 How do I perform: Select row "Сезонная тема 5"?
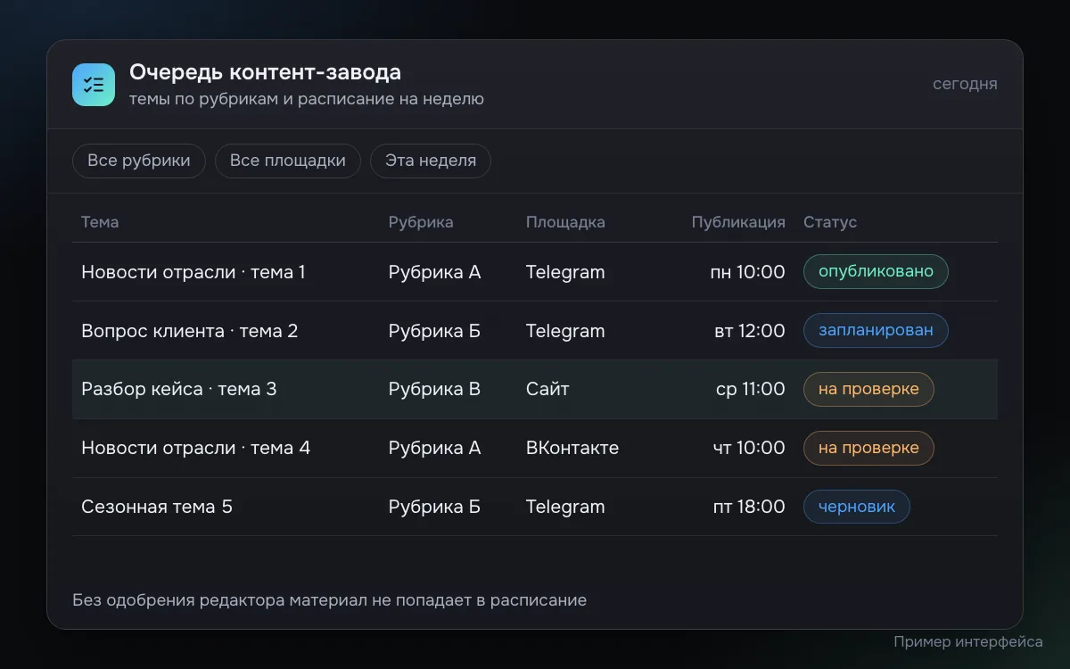pos(535,507)
